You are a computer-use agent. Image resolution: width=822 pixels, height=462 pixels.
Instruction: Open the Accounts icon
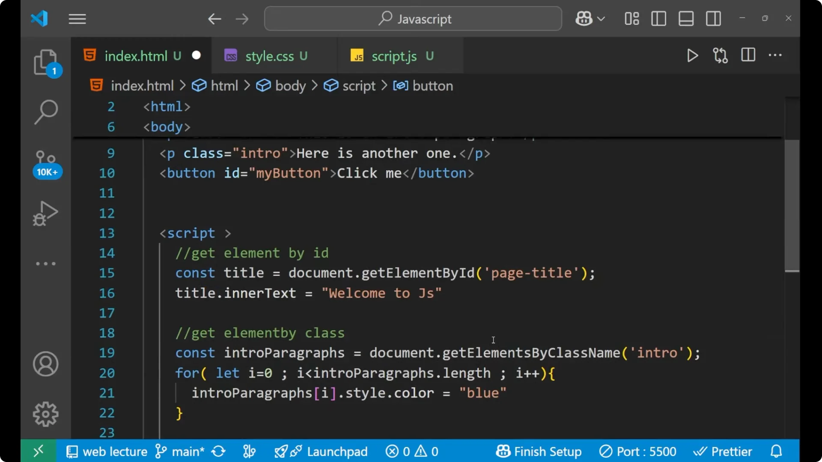click(x=45, y=364)
